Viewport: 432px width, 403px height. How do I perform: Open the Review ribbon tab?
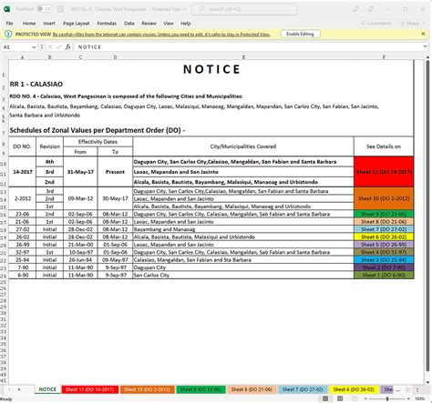coord(149,24)
